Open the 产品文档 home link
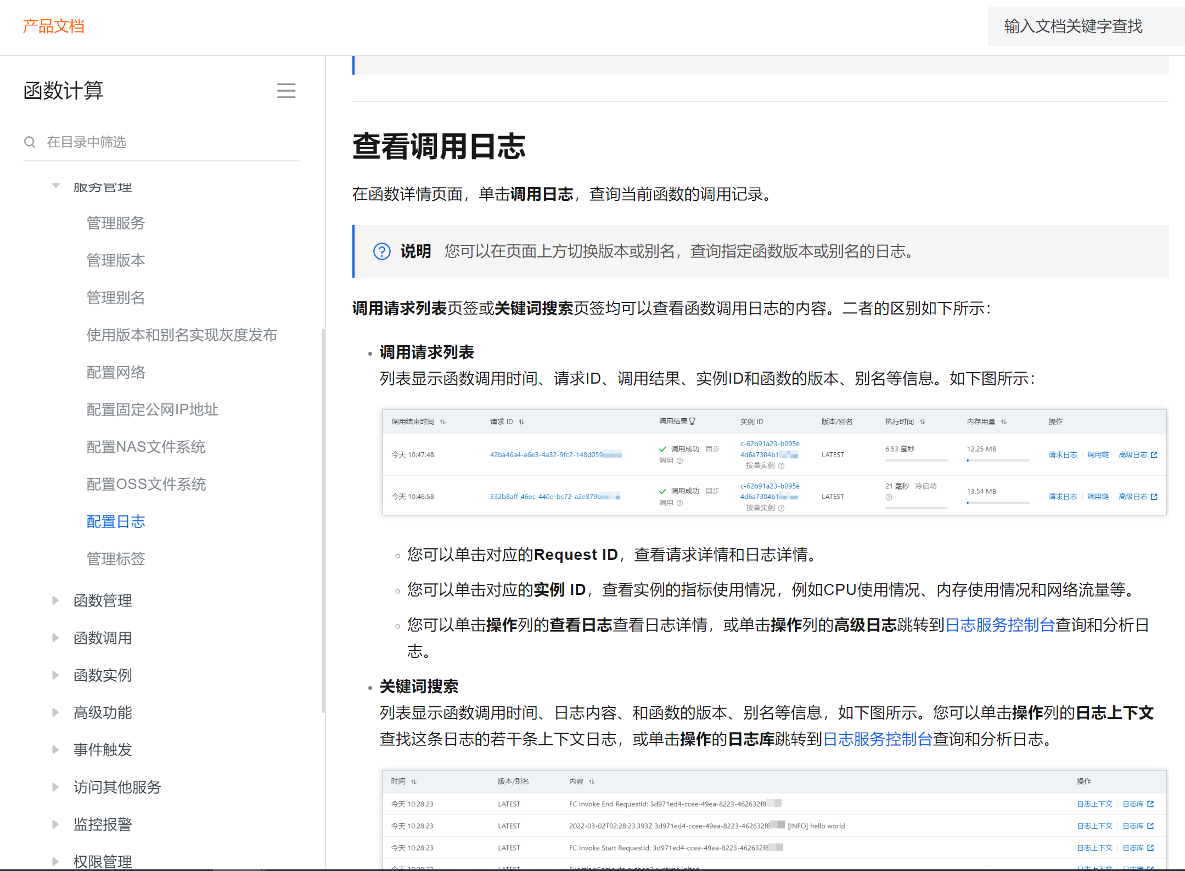Screen dimensions: 1185x871 point(53,26)
